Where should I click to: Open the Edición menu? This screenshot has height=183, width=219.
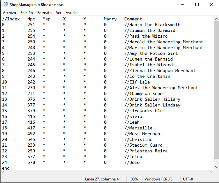pos(26,13)
